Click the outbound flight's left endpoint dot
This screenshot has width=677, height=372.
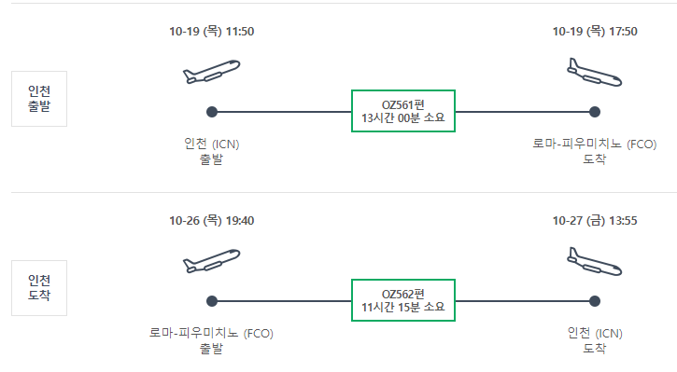pyautogui.click(x=212, y=112)
